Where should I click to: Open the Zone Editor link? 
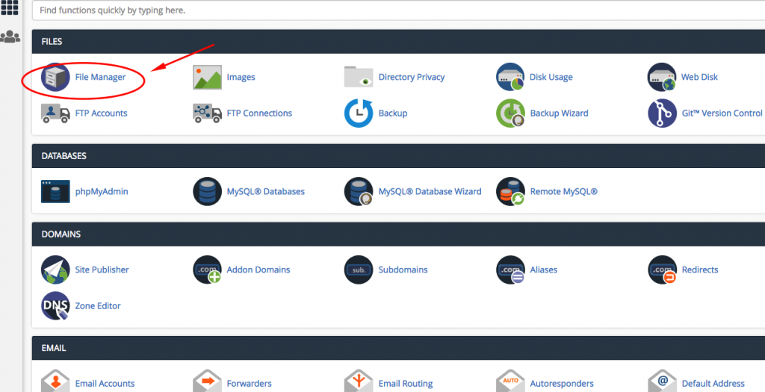tap(98, 305)
